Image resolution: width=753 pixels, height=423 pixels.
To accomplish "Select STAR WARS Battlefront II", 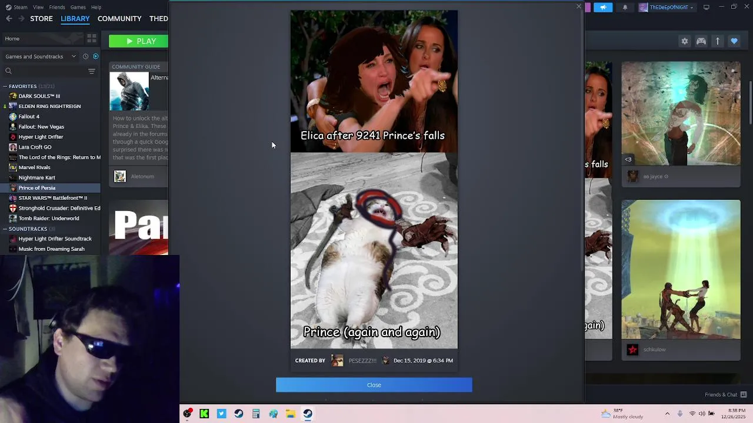I will (x=52, y=198).
